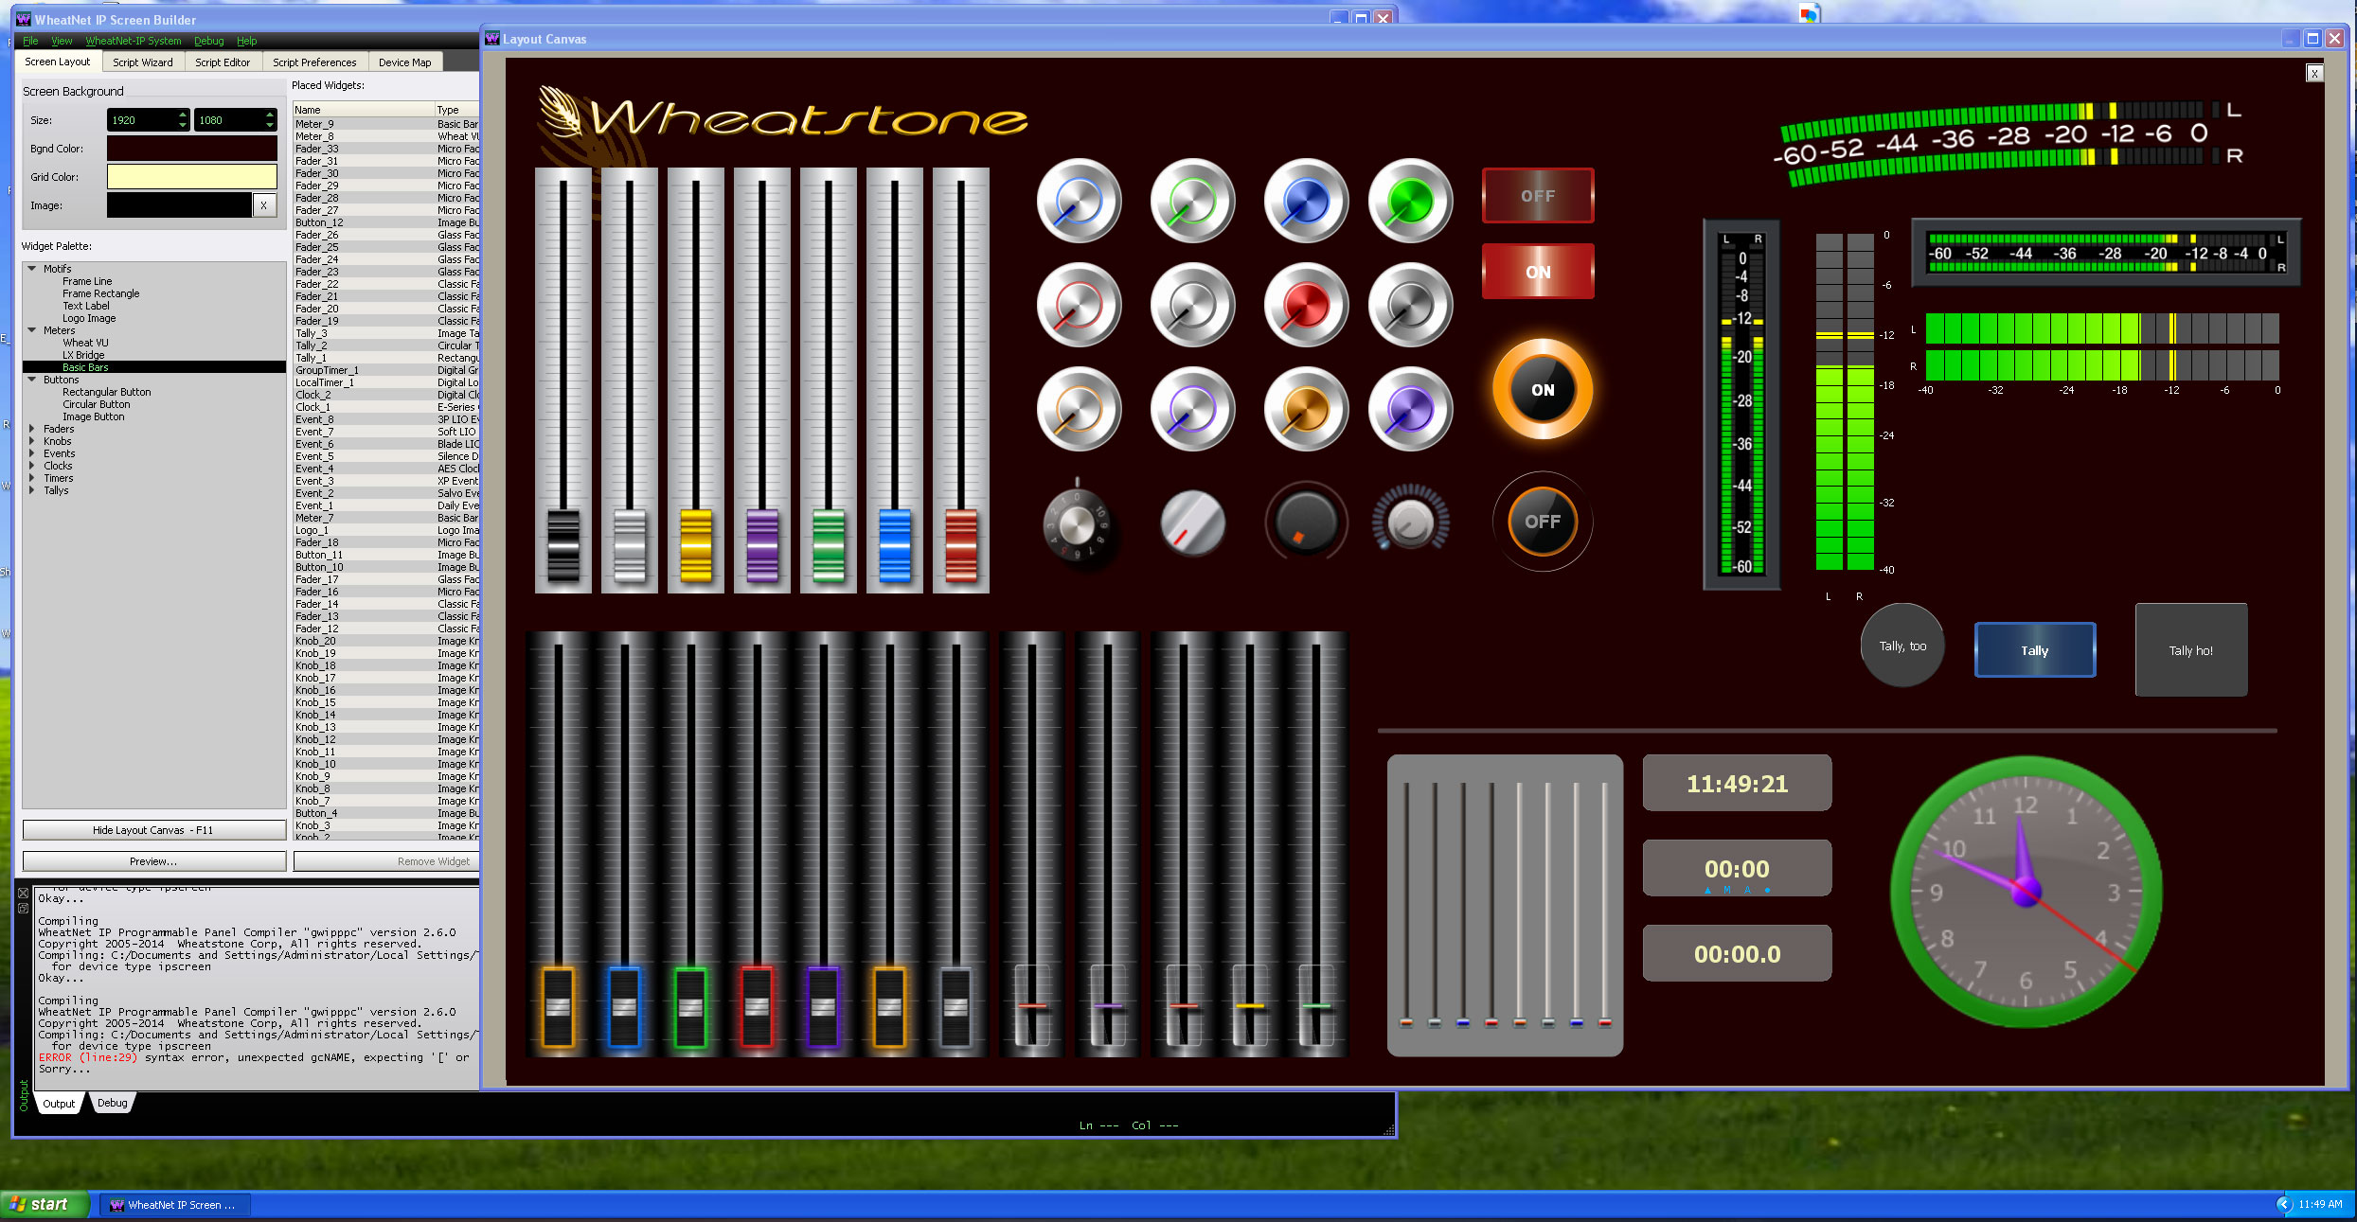Click the solid red knob widget
Screen dimensions: 2357x1222
tap(1306, 305)
